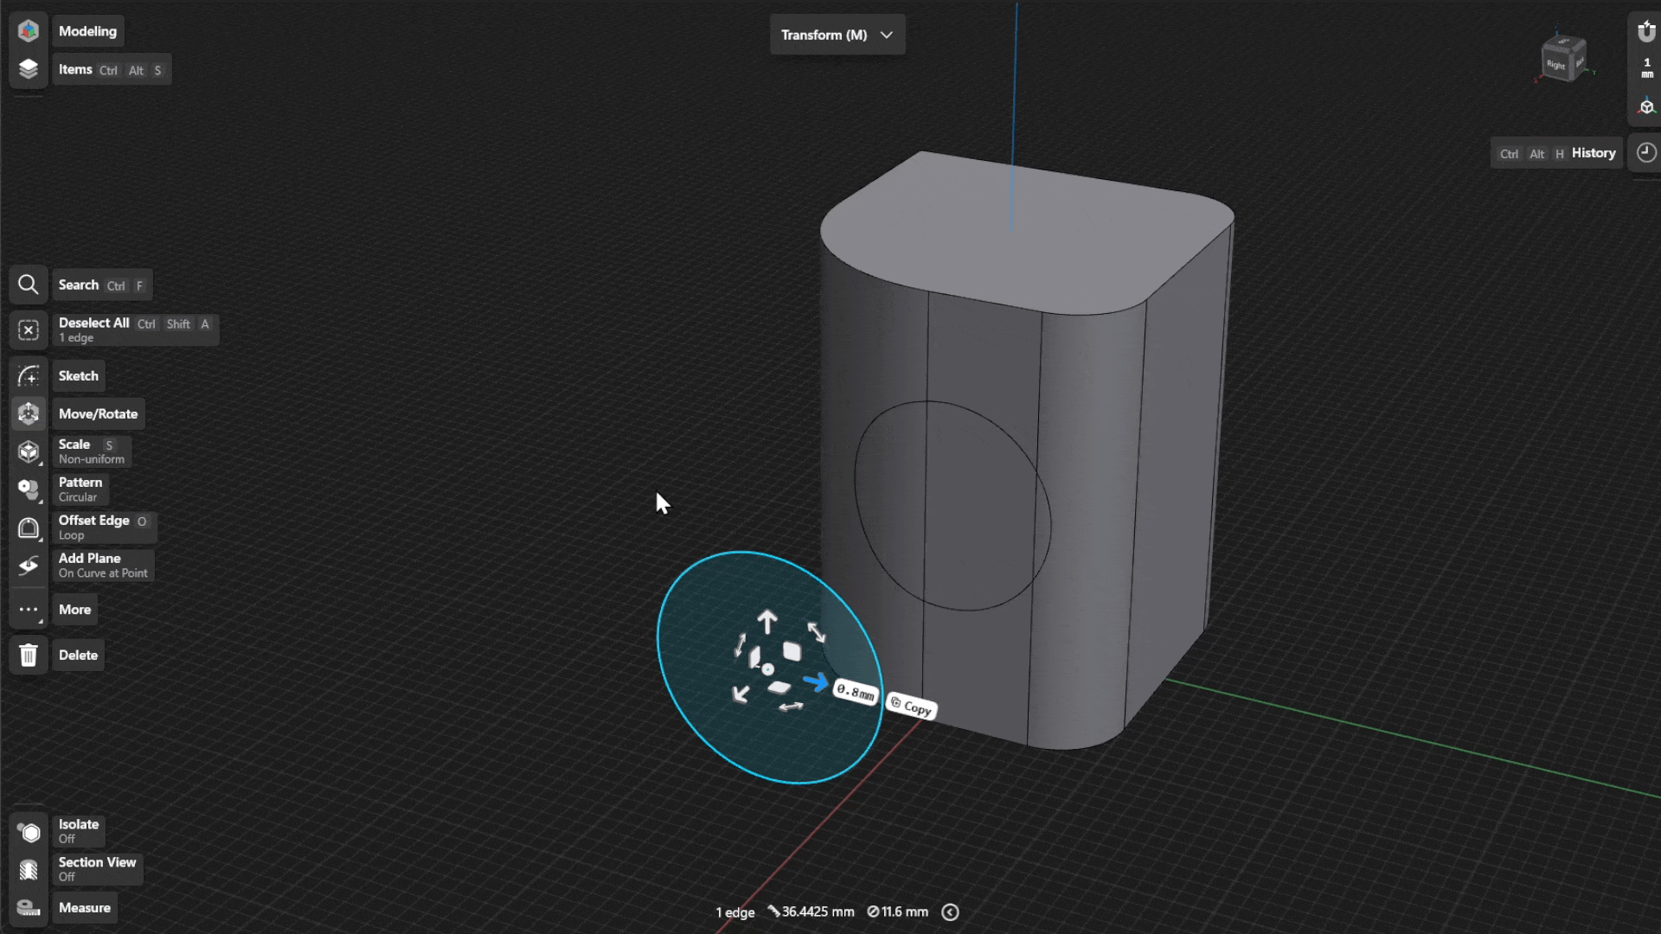Open the More tools ellipsis icon

point(29,610)
